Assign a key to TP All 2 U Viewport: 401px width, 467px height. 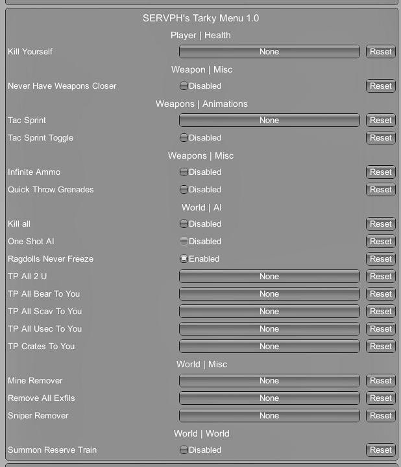269,277
